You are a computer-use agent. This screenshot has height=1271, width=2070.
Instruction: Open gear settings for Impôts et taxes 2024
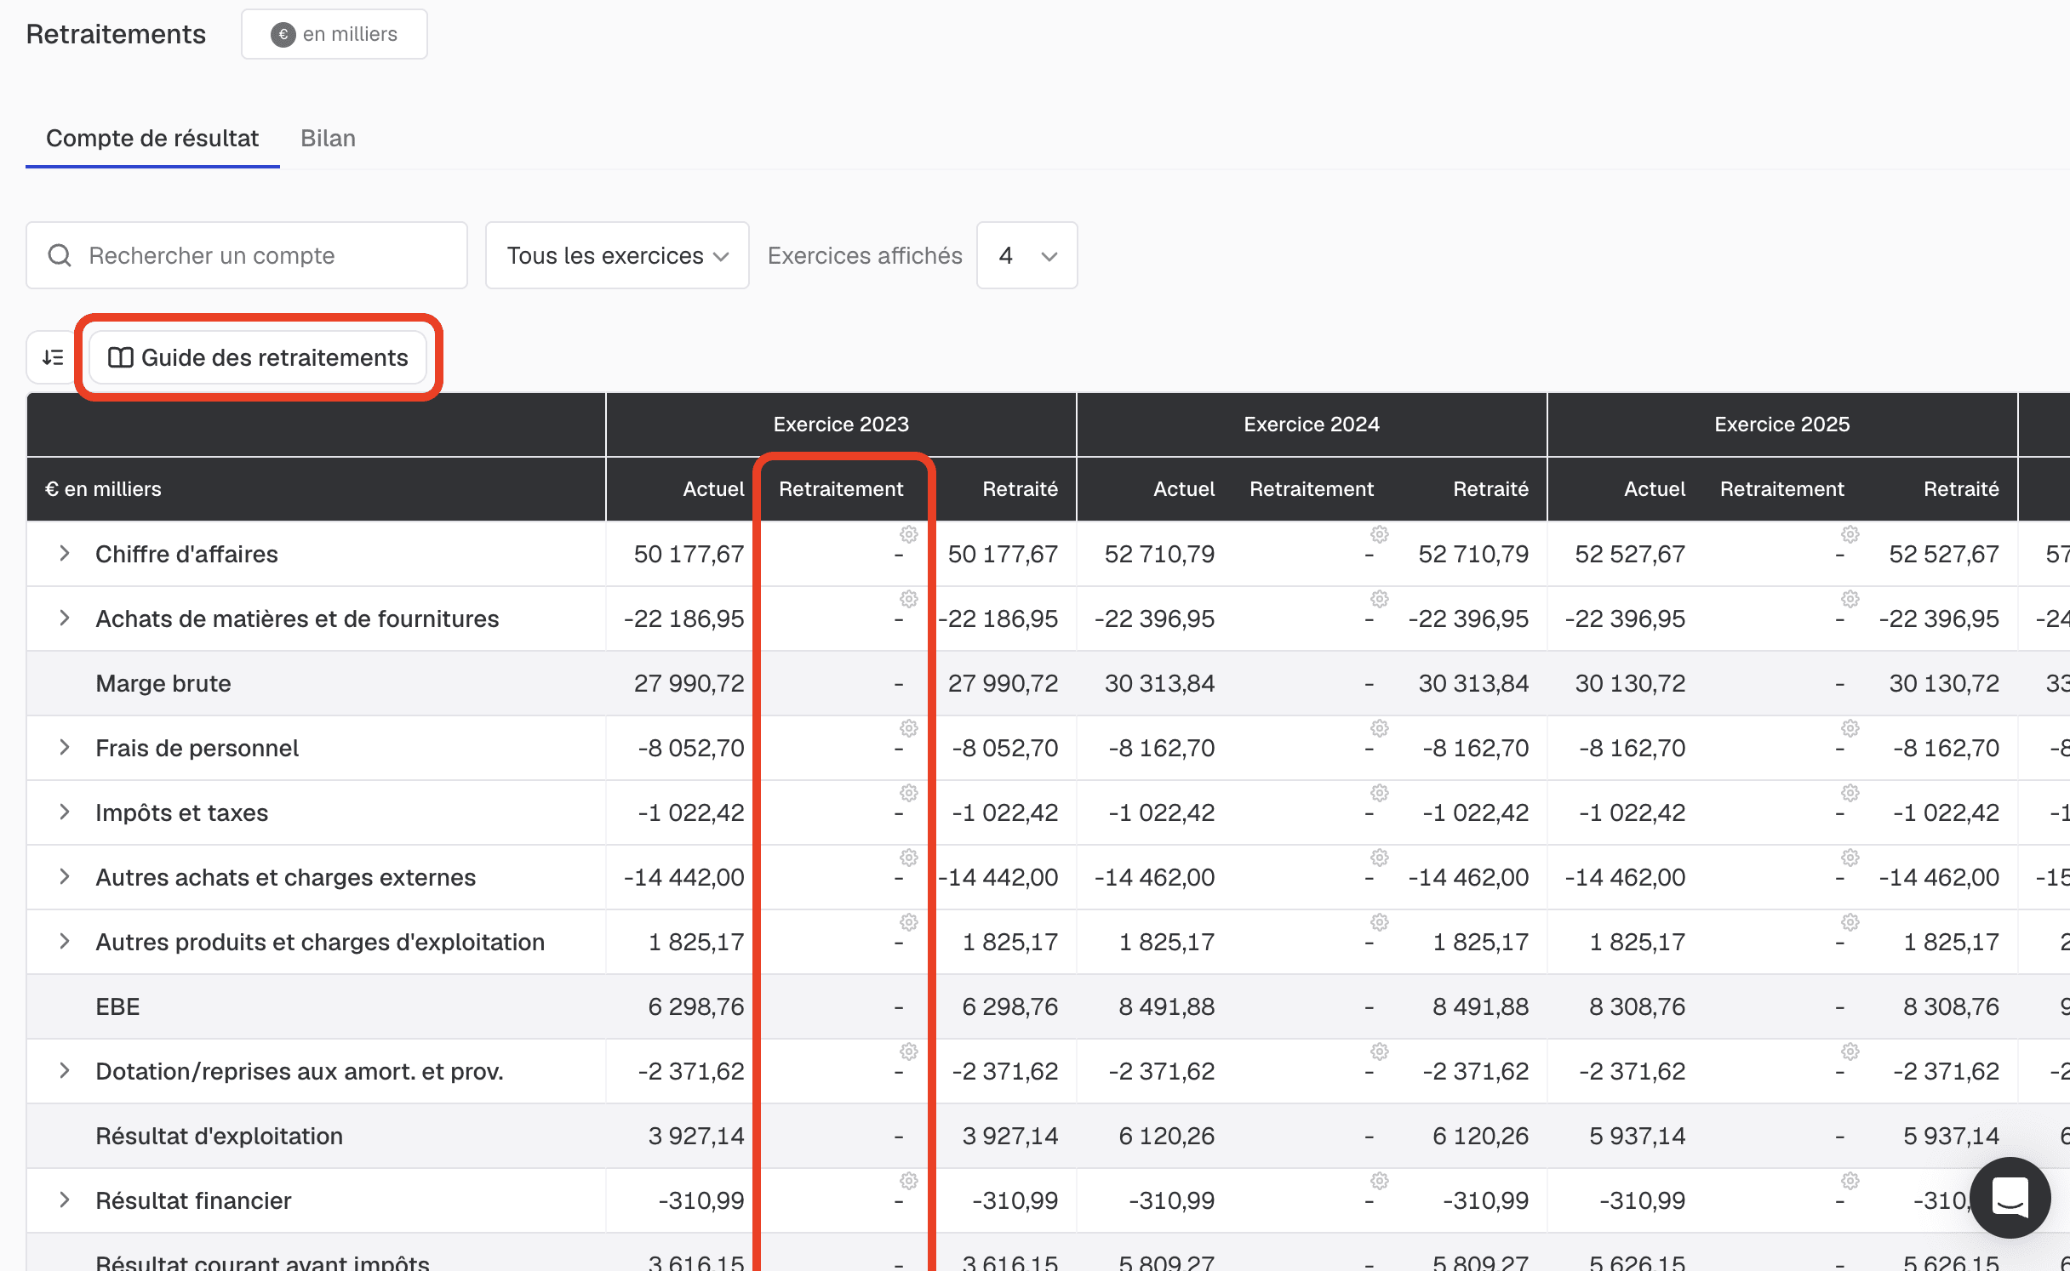(1380, 793)
